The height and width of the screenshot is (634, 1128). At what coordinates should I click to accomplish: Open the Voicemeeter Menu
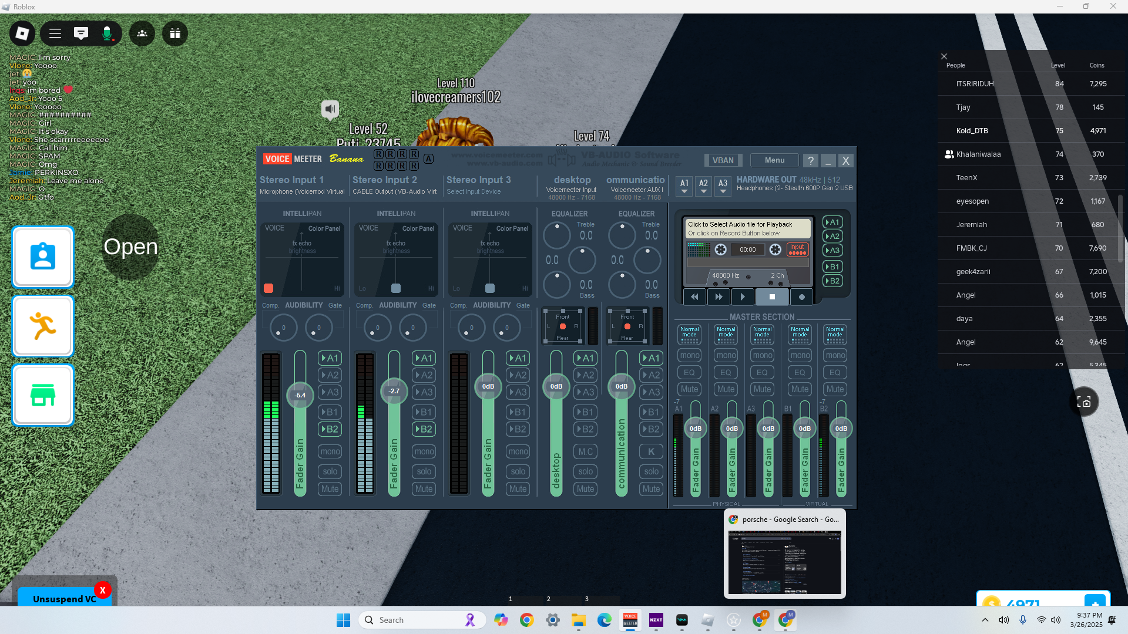pyautogui.click(x=774, y=160)
